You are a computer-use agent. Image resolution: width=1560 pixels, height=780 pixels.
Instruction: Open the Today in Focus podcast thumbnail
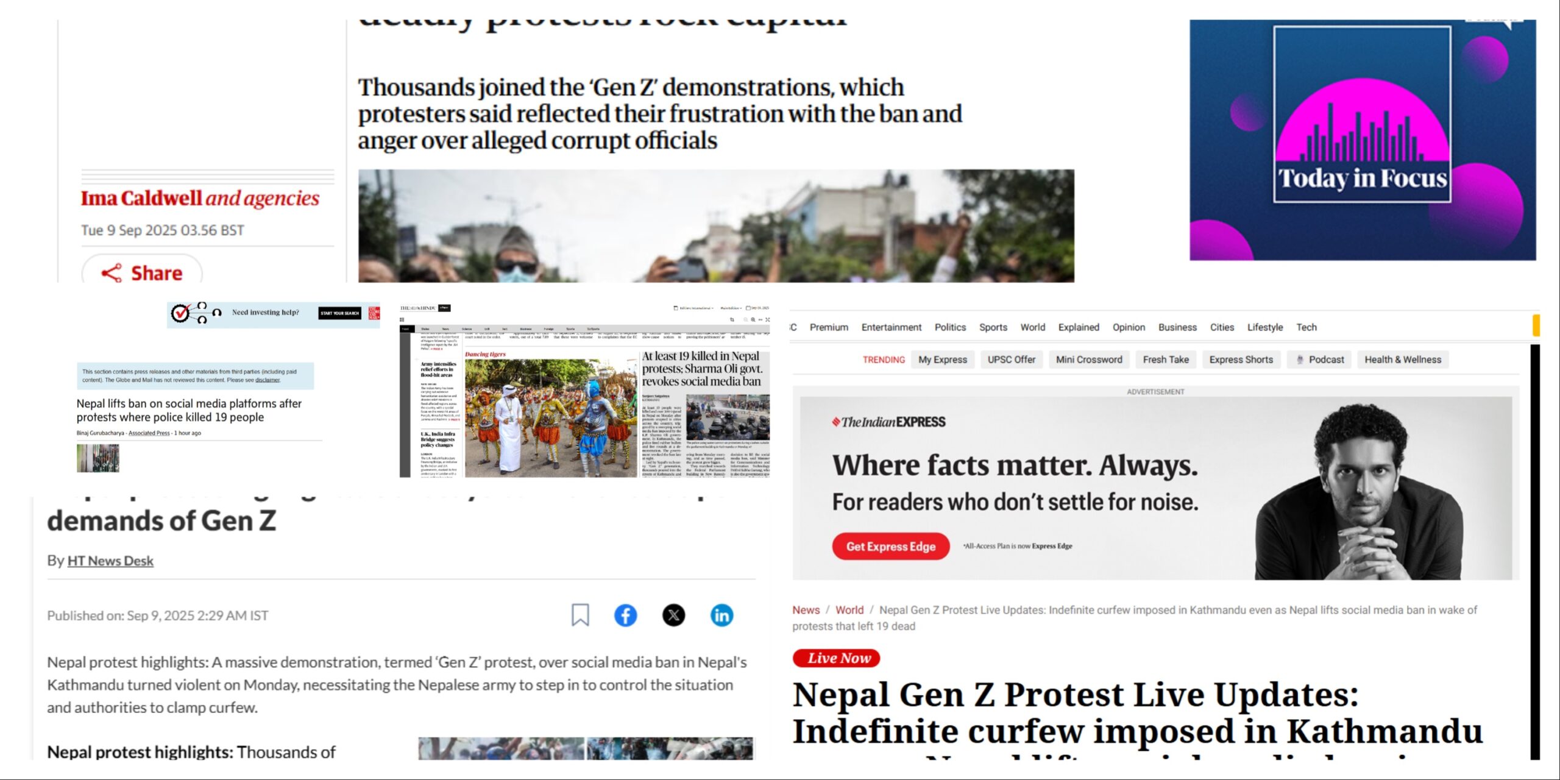tap(1363, 140)
